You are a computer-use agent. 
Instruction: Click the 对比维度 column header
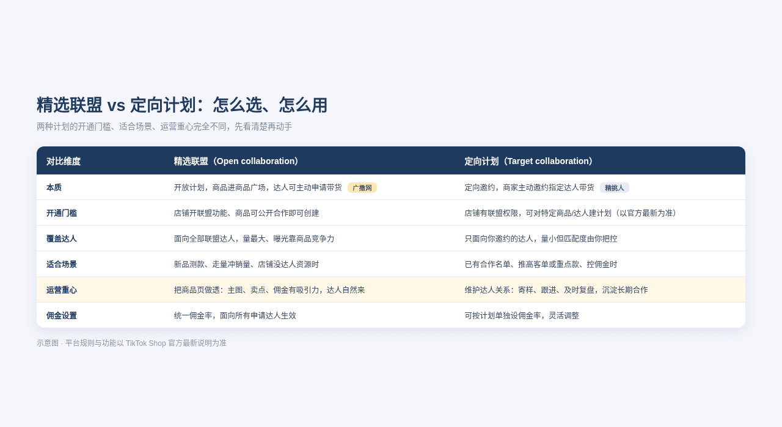(x=64, y=161)
